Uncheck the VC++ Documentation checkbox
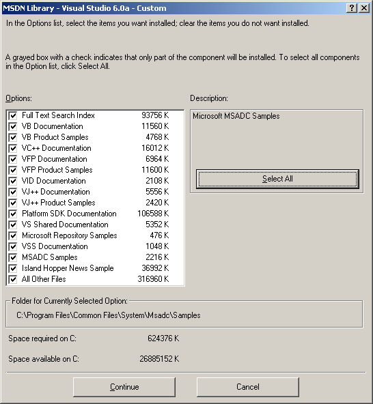The height and width of the screenshot is (404, 373). click(x=13, y=148)
